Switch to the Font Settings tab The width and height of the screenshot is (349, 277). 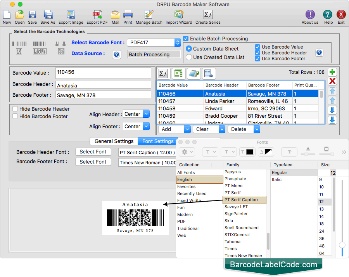[158, 141]
